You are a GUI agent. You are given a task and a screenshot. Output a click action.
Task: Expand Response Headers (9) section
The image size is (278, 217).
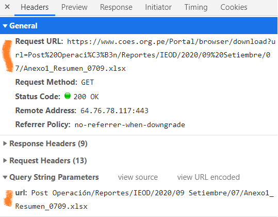click(x=5, y=144)
